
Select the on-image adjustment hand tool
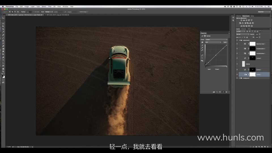202,42
